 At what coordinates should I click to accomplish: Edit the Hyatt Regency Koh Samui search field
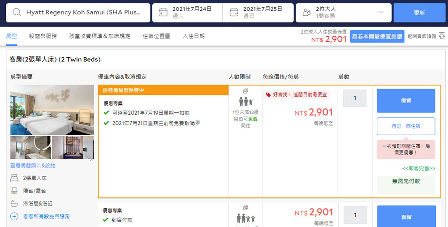click(78, 13)
